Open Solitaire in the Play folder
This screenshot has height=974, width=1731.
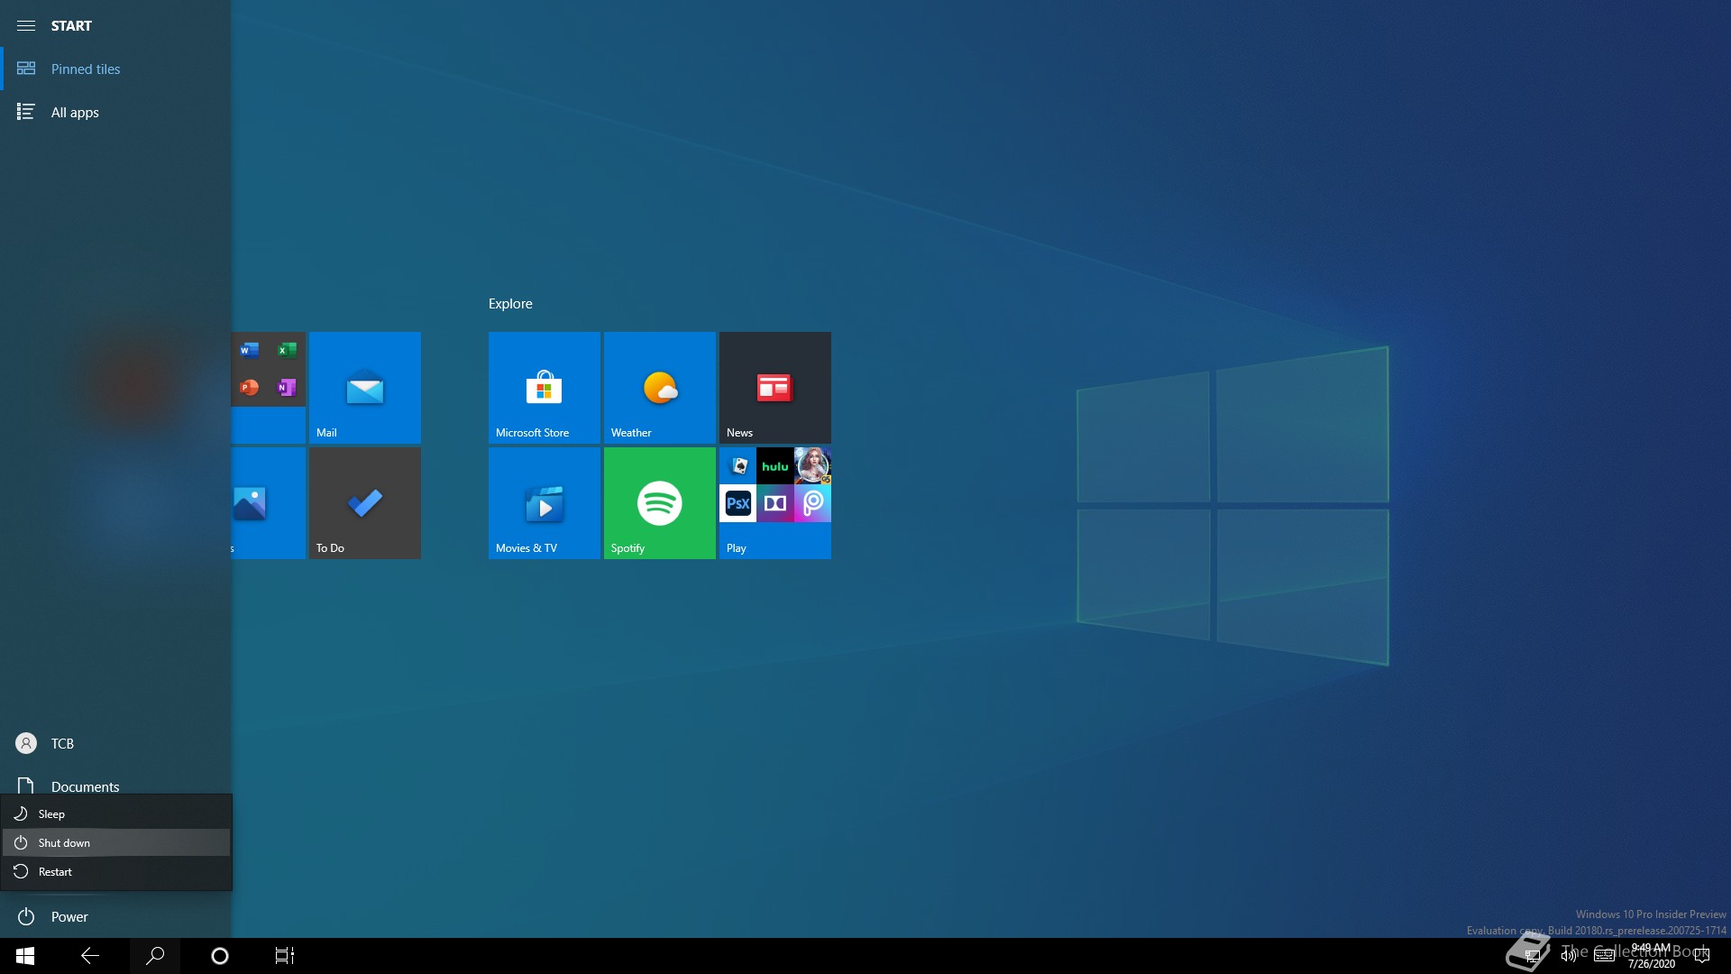point(738,466)
